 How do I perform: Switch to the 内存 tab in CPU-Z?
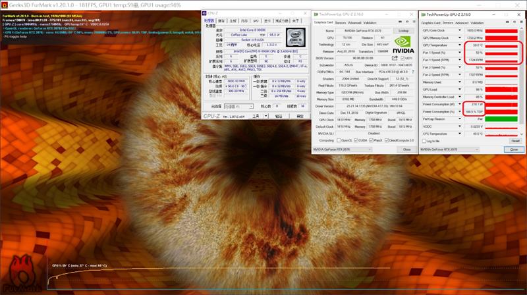pos(244,21)
